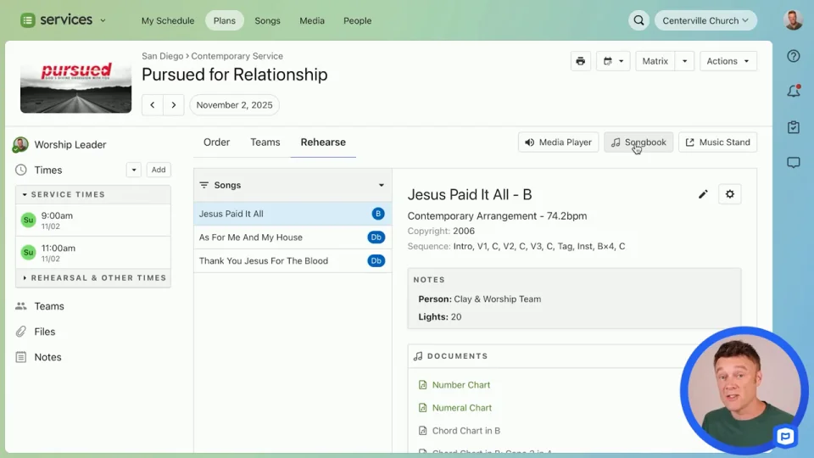Viewport: 814px width, 458px height.
Task: Edit the song with pencil icon
Action: point(703,194)
